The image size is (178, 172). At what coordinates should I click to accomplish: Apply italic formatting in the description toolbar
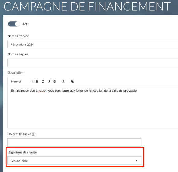tap(43, 82)
